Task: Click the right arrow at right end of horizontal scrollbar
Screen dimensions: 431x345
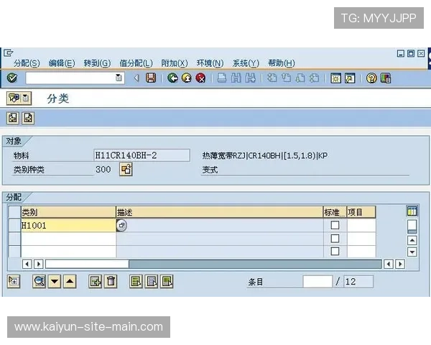Action: pos(400,264)
